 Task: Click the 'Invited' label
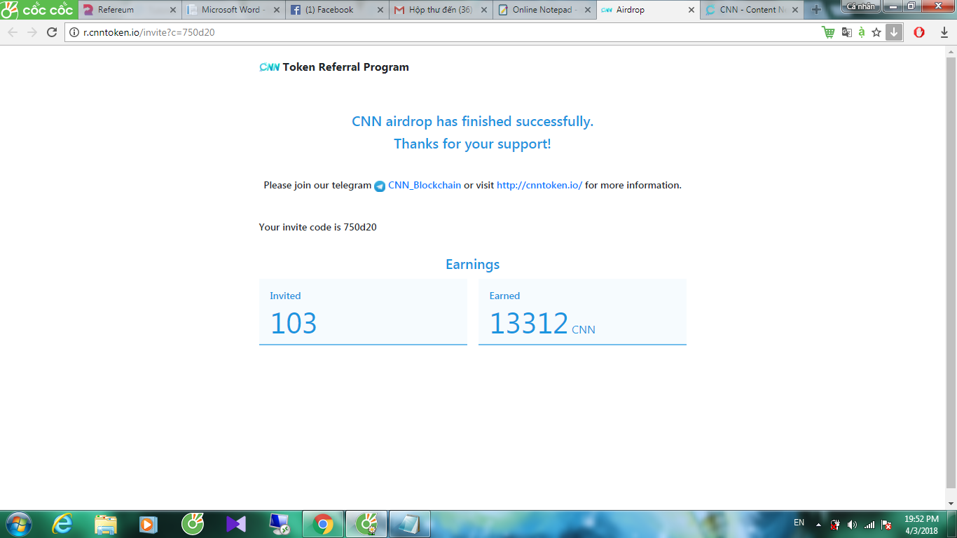point(285,296)
